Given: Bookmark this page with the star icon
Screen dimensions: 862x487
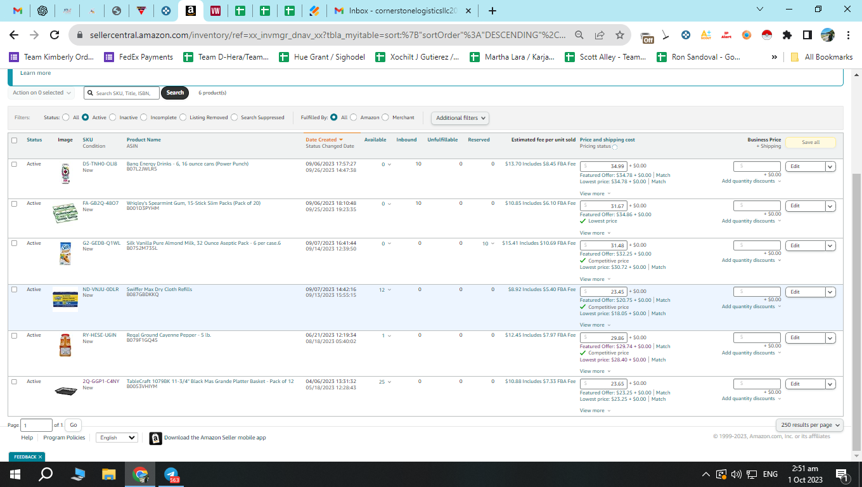Looking at the screenshot, I should tap(620, 36).
